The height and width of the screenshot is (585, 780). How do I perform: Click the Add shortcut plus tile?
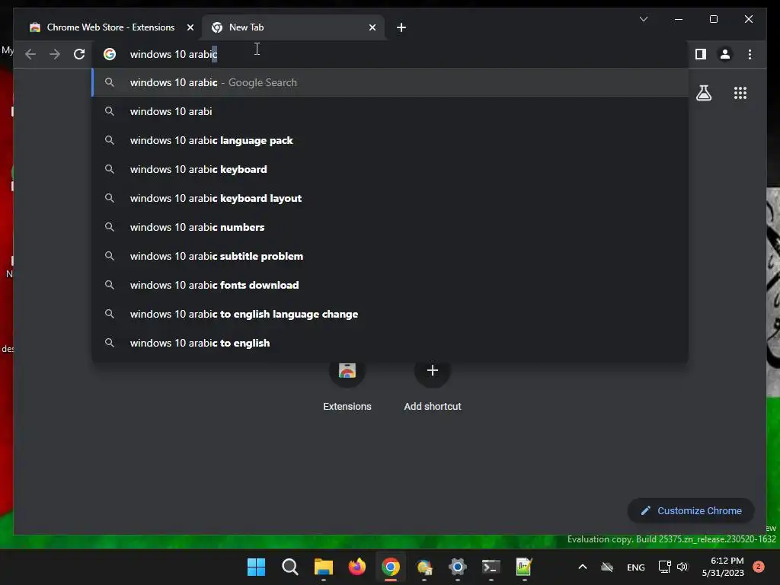point(433,385)
